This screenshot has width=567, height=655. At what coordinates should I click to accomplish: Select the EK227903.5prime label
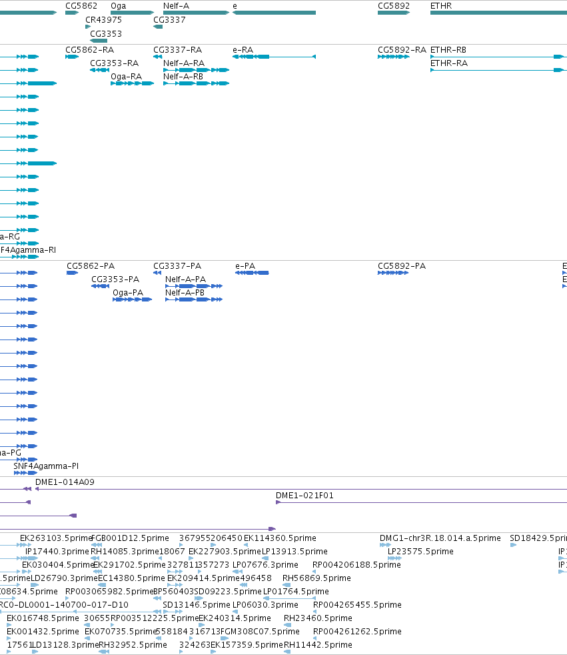point(225,552)
